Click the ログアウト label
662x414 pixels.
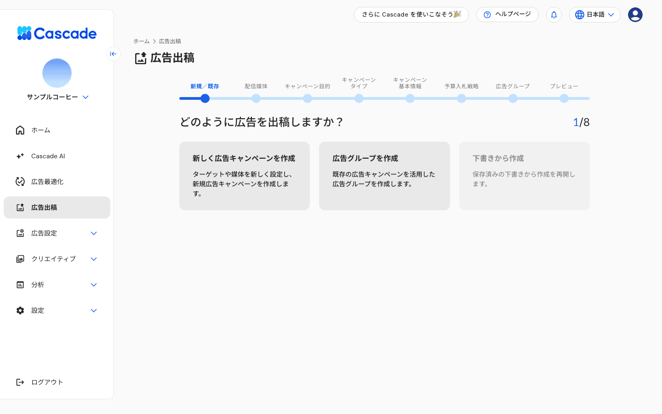(47, 382)
